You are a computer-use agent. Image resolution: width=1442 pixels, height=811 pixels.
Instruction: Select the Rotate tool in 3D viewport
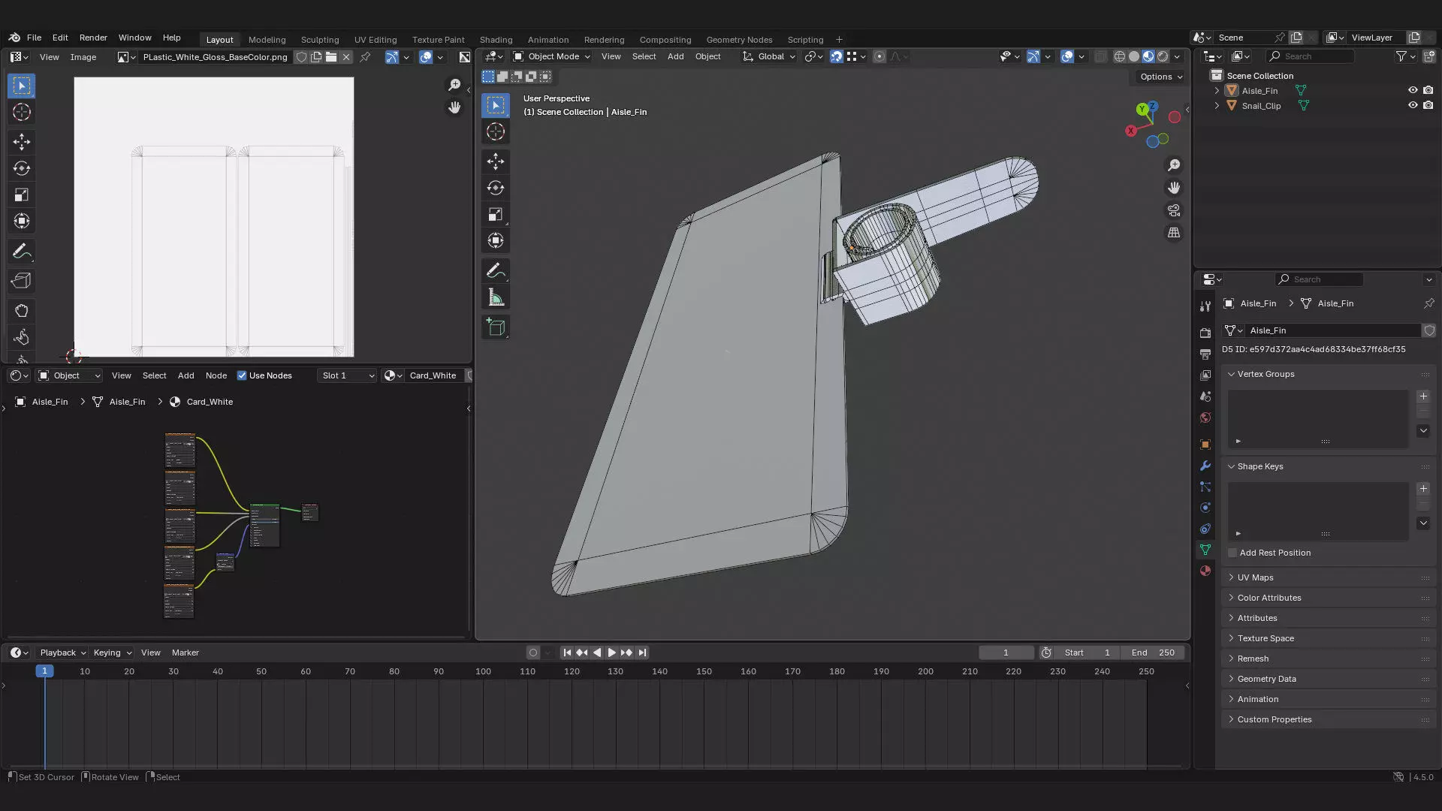point(496,188)
